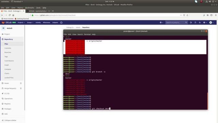Open Terminal window Search menu
The width and height of the screenshot is (218, 123).
(80, 34)
